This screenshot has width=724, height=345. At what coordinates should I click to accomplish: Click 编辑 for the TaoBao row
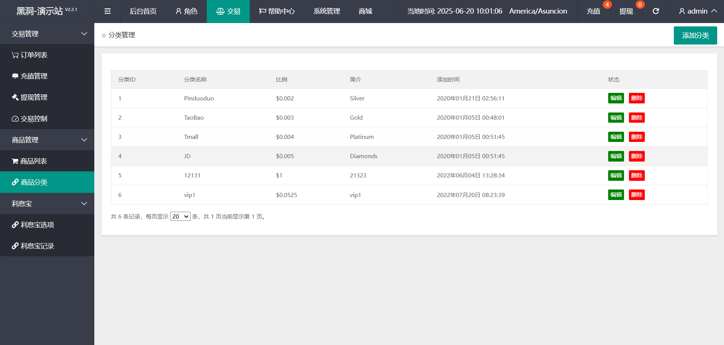coord(616,118)
